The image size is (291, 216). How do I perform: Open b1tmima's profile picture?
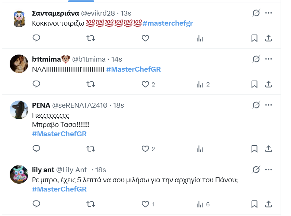pyautogui.click(x=19, y=64)
